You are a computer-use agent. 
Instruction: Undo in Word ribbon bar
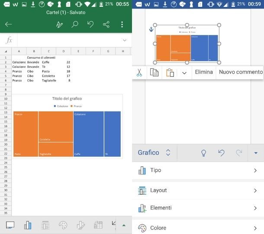pos(221,153)
